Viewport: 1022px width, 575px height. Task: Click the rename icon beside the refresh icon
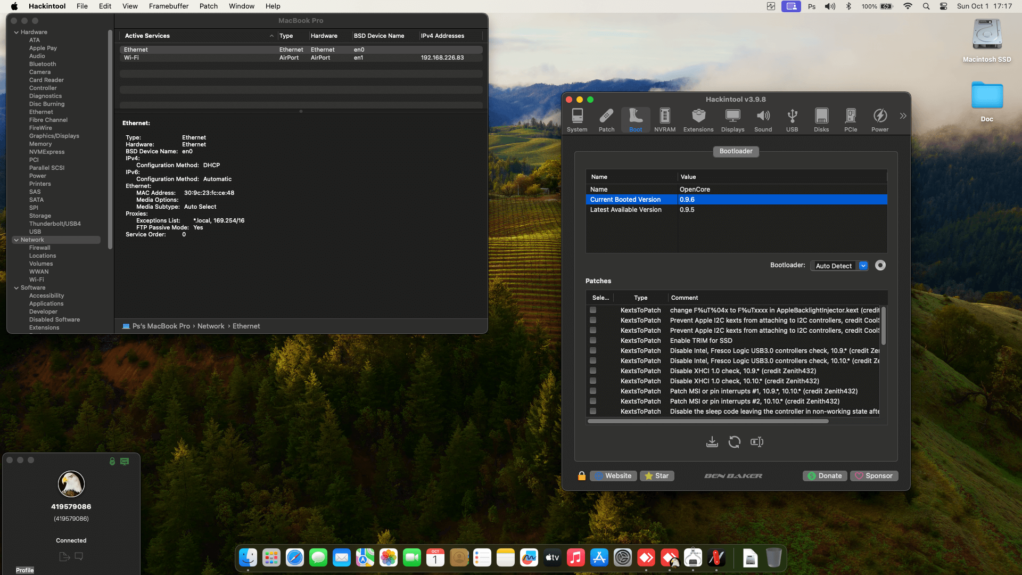(757, 442)
